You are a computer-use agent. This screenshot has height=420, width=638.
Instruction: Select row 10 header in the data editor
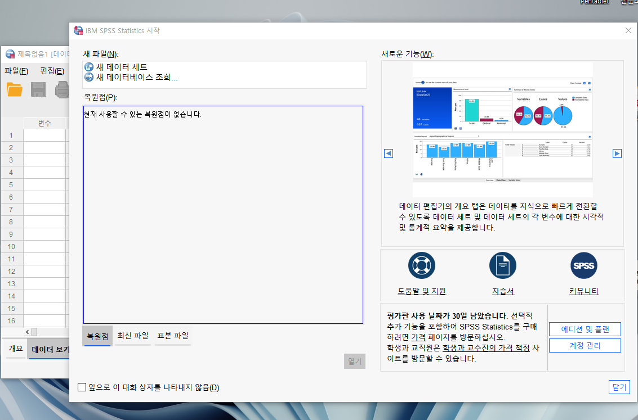(x=12, y=247)
